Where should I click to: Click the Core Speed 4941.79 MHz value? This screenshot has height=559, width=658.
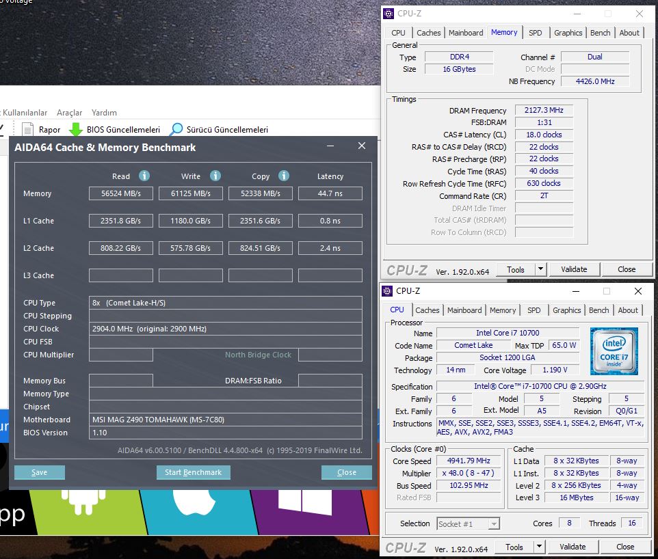point(469,461)
